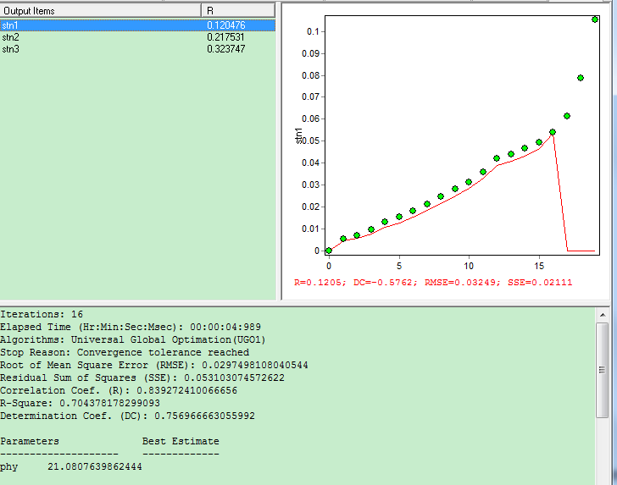Select the stn1 output item row
The image size is (617, 485).
tap(12, 25)
